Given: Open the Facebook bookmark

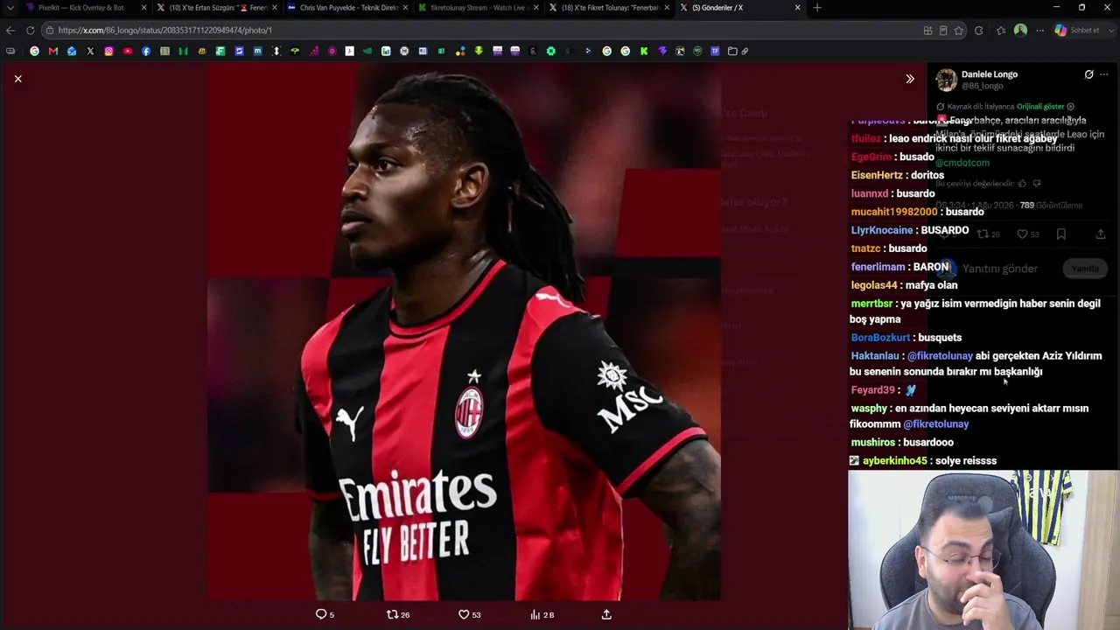Looking at the screenshot, I should (146, 52).
